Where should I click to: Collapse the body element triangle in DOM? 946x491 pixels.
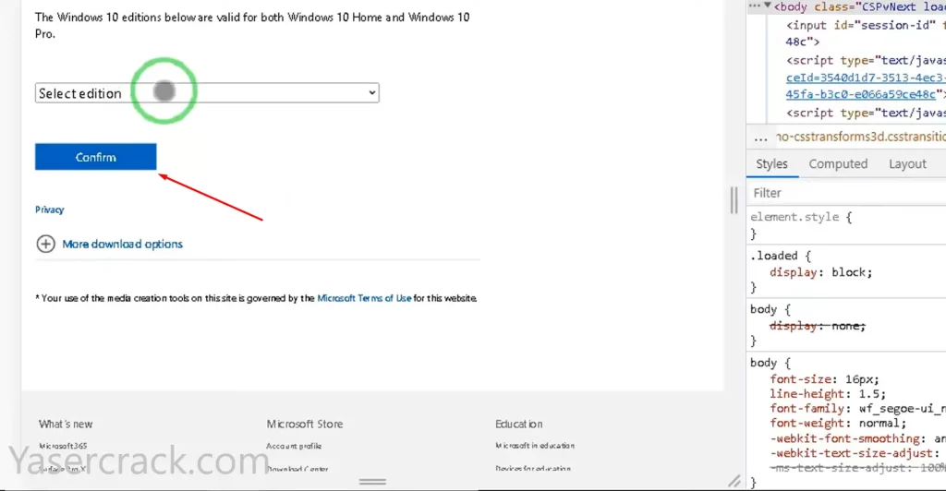point(767,6)
